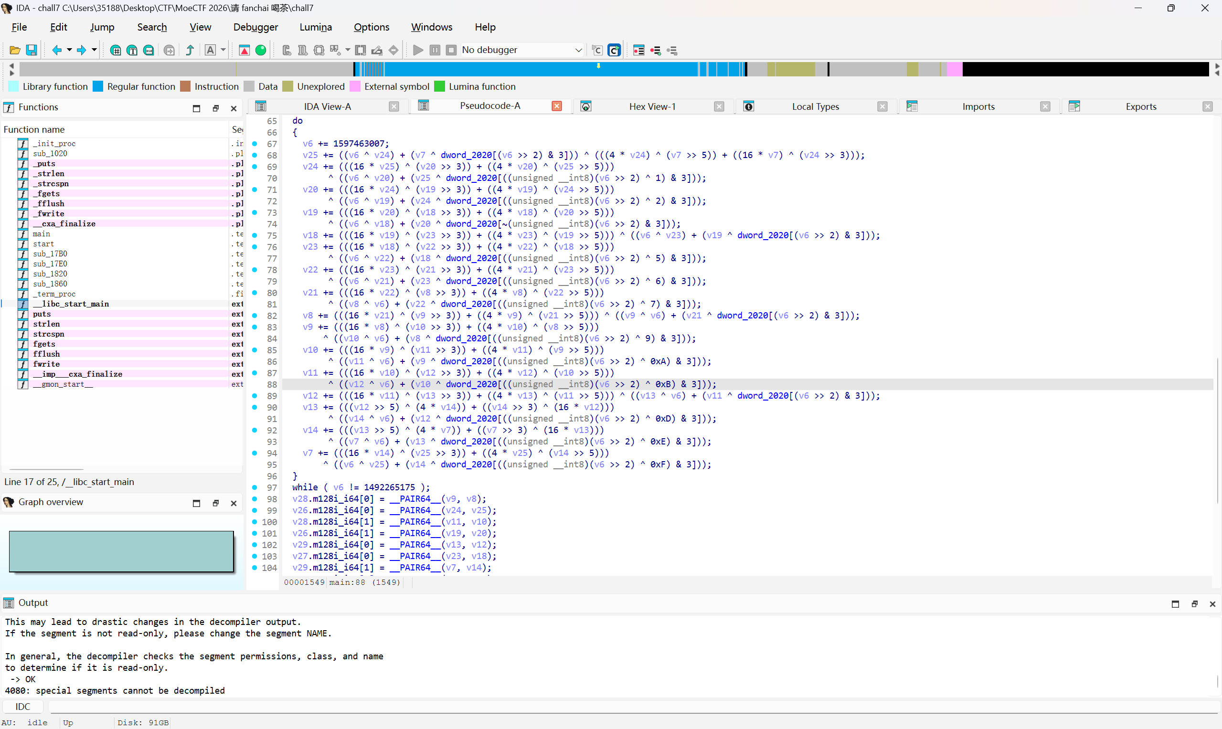Toggle breakpoint dot on pseudocode line 67

pyautogui.click(x=255, y=143)
